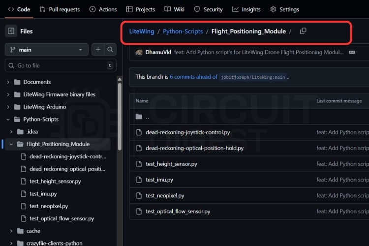This screenshot has height=246, width=369.
Task: Select Documents folder in file tree
Action: (x=37, y=82)
